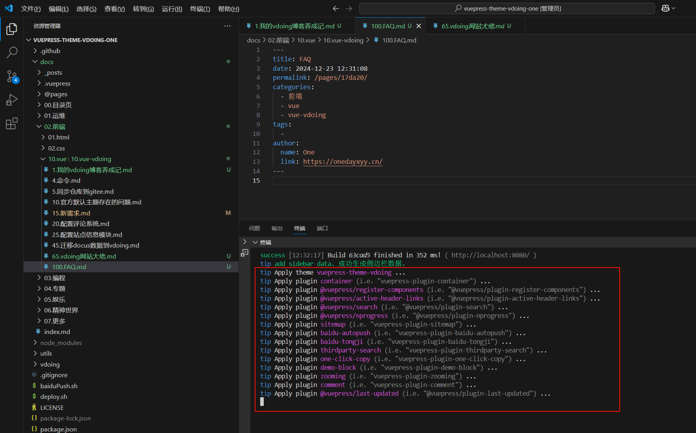Click the .gitignore file icon
696x433 pixels.
pos(34,375)
